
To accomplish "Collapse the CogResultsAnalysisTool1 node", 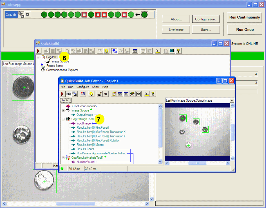I will 63,157.
